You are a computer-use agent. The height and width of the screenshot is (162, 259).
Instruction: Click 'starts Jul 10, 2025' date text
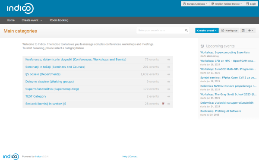[210, 115]
